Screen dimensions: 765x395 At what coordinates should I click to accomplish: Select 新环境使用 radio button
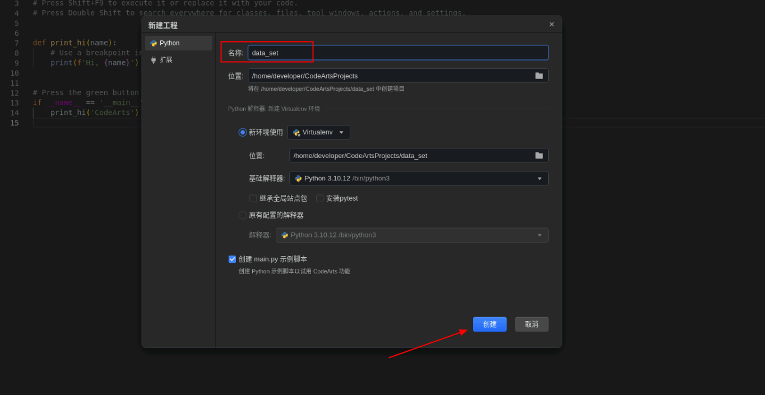[243, 132]
